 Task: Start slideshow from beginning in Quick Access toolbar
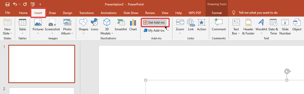pyautogui.click(x=33, y=4)
